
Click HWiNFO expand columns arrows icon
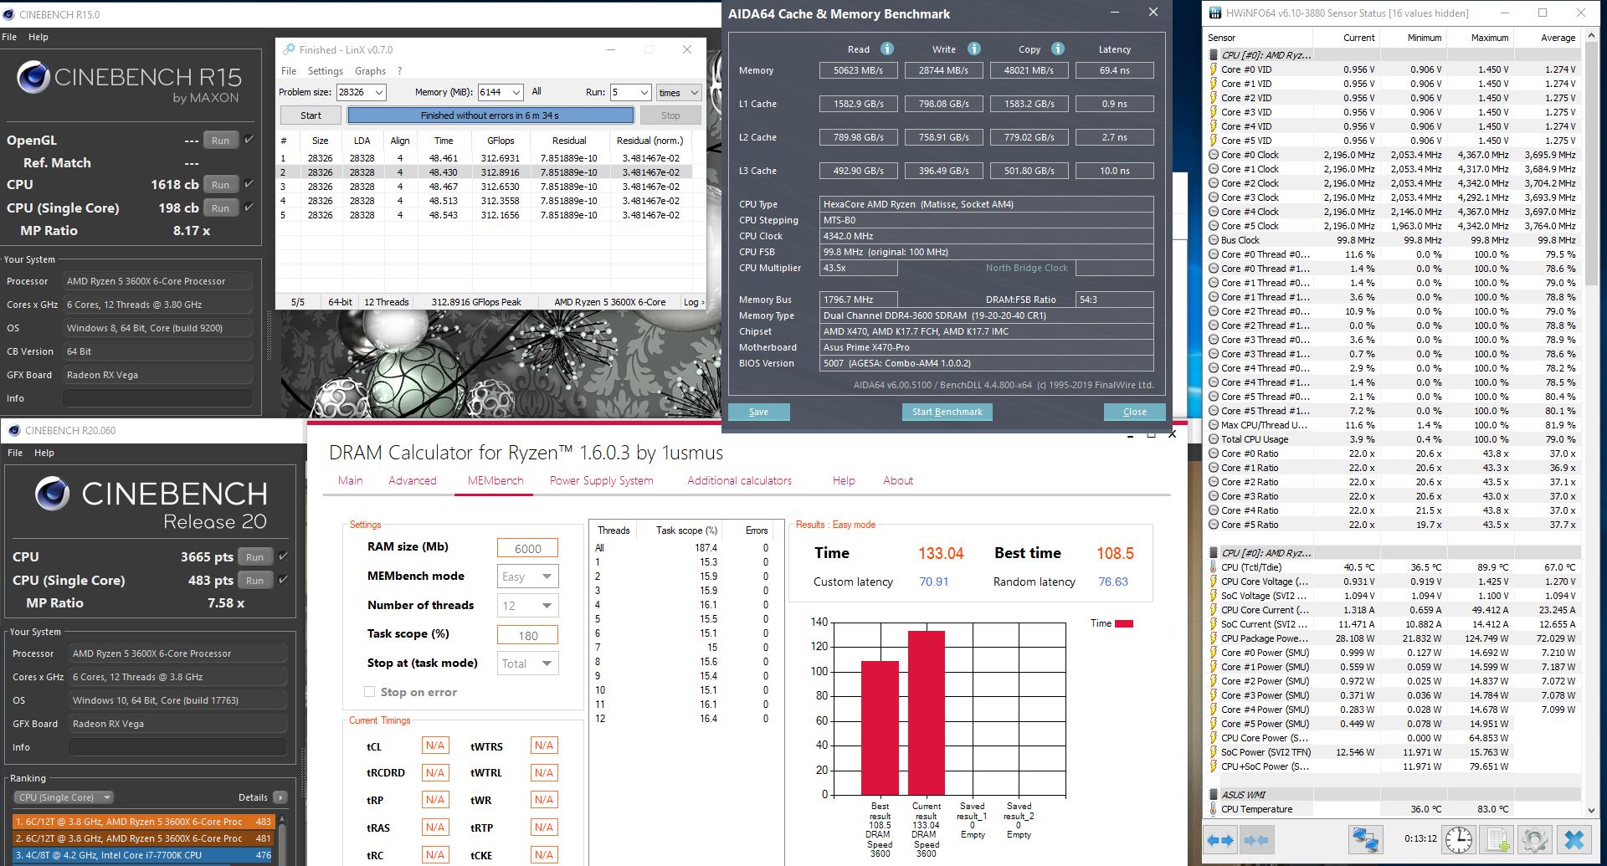(x=1221, y=840)
